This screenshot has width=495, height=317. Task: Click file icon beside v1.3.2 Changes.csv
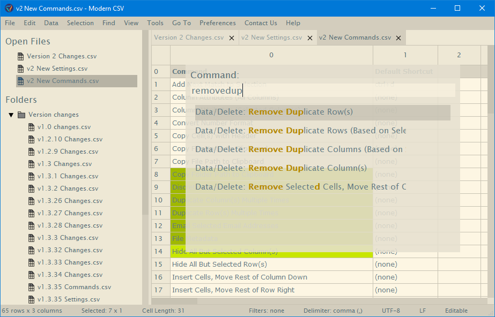pyautogui.click(x=31, y=188)
